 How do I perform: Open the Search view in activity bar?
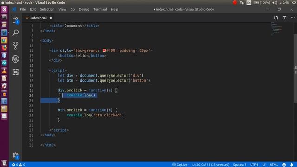(15, 32)
